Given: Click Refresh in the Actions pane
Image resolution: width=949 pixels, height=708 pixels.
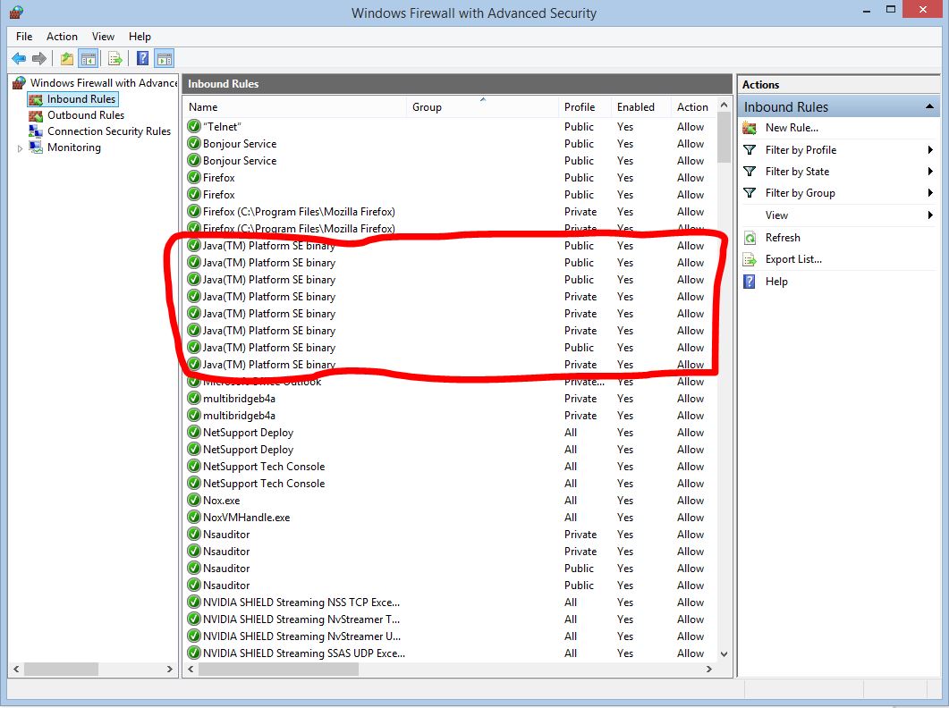Looking at the screenshot, I should coord(783,238).
